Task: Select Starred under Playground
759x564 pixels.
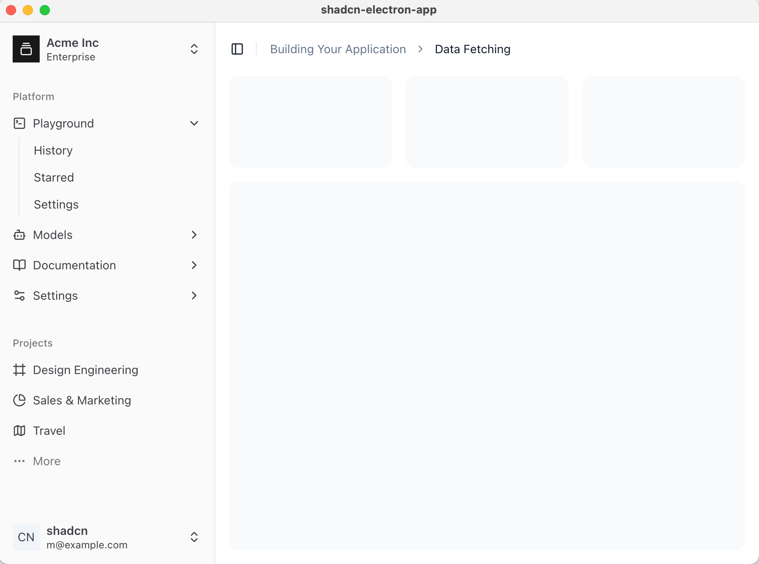Action: pyautogui.click(x=54, y=177)
